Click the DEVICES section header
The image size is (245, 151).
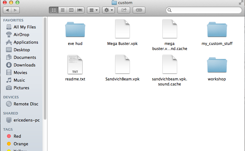[x=11, y=97]
